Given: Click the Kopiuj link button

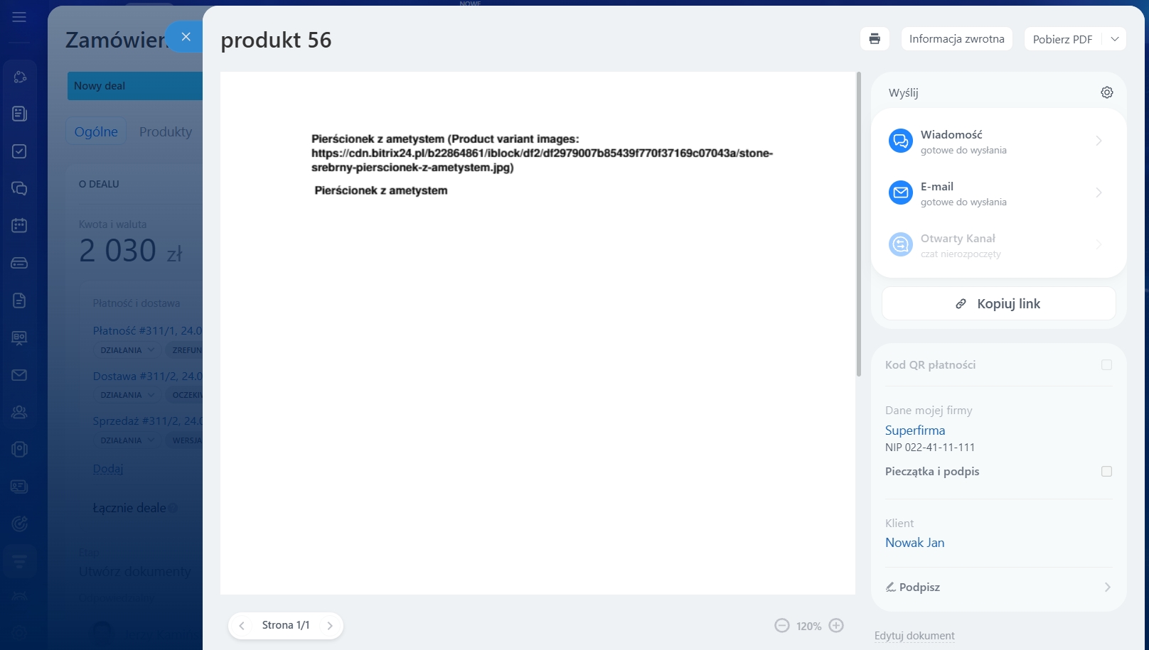Looking at the screenshot, I should point(998,303).
